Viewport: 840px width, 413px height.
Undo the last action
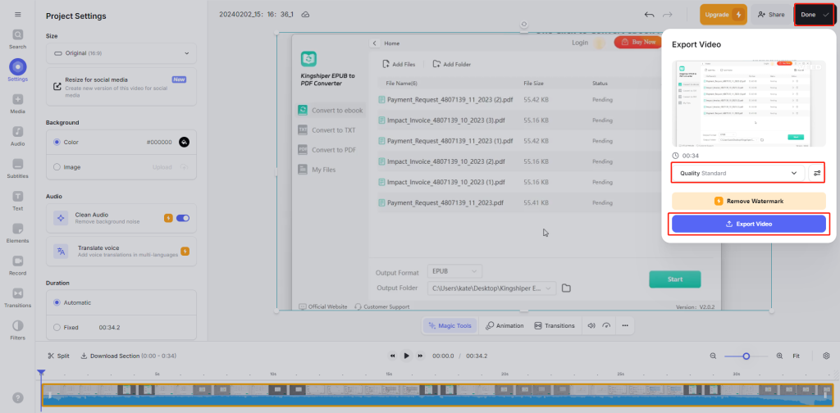click(650, 15)
